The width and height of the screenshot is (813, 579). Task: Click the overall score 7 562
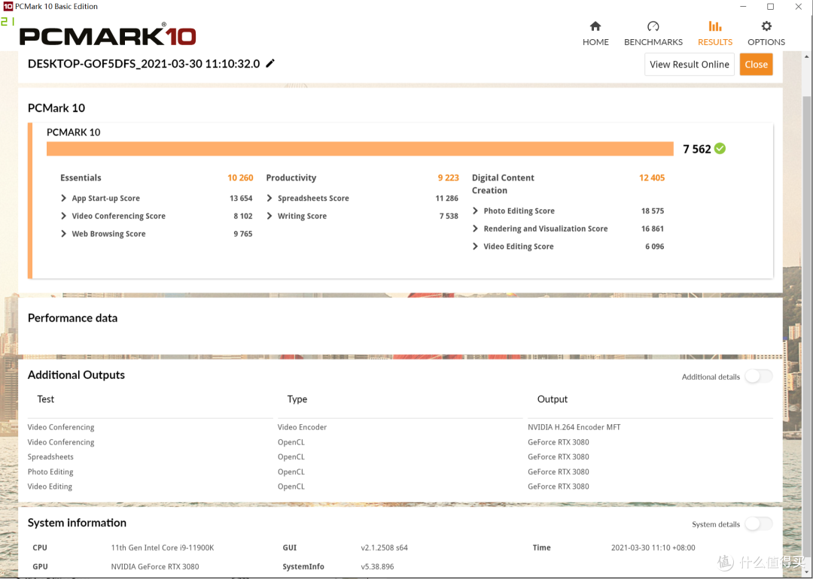point(697,149)
